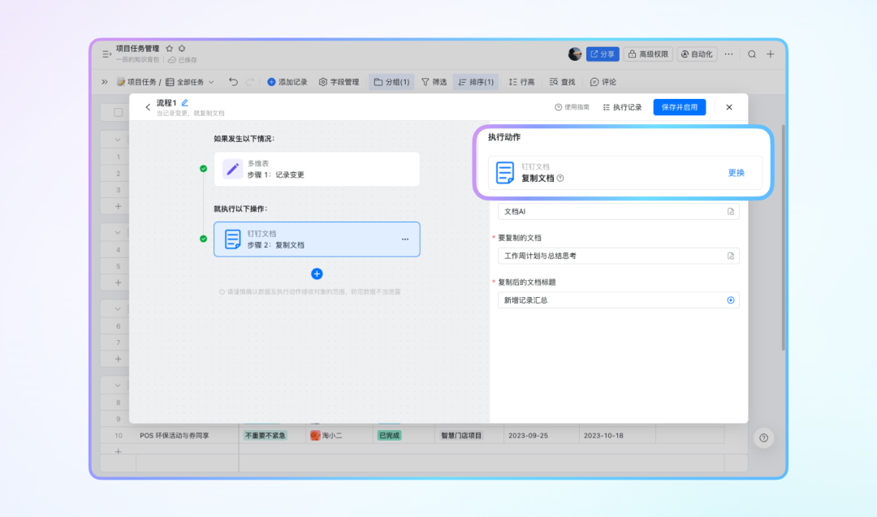Toggle the select-all checkbox in table header

coord(118,112)
